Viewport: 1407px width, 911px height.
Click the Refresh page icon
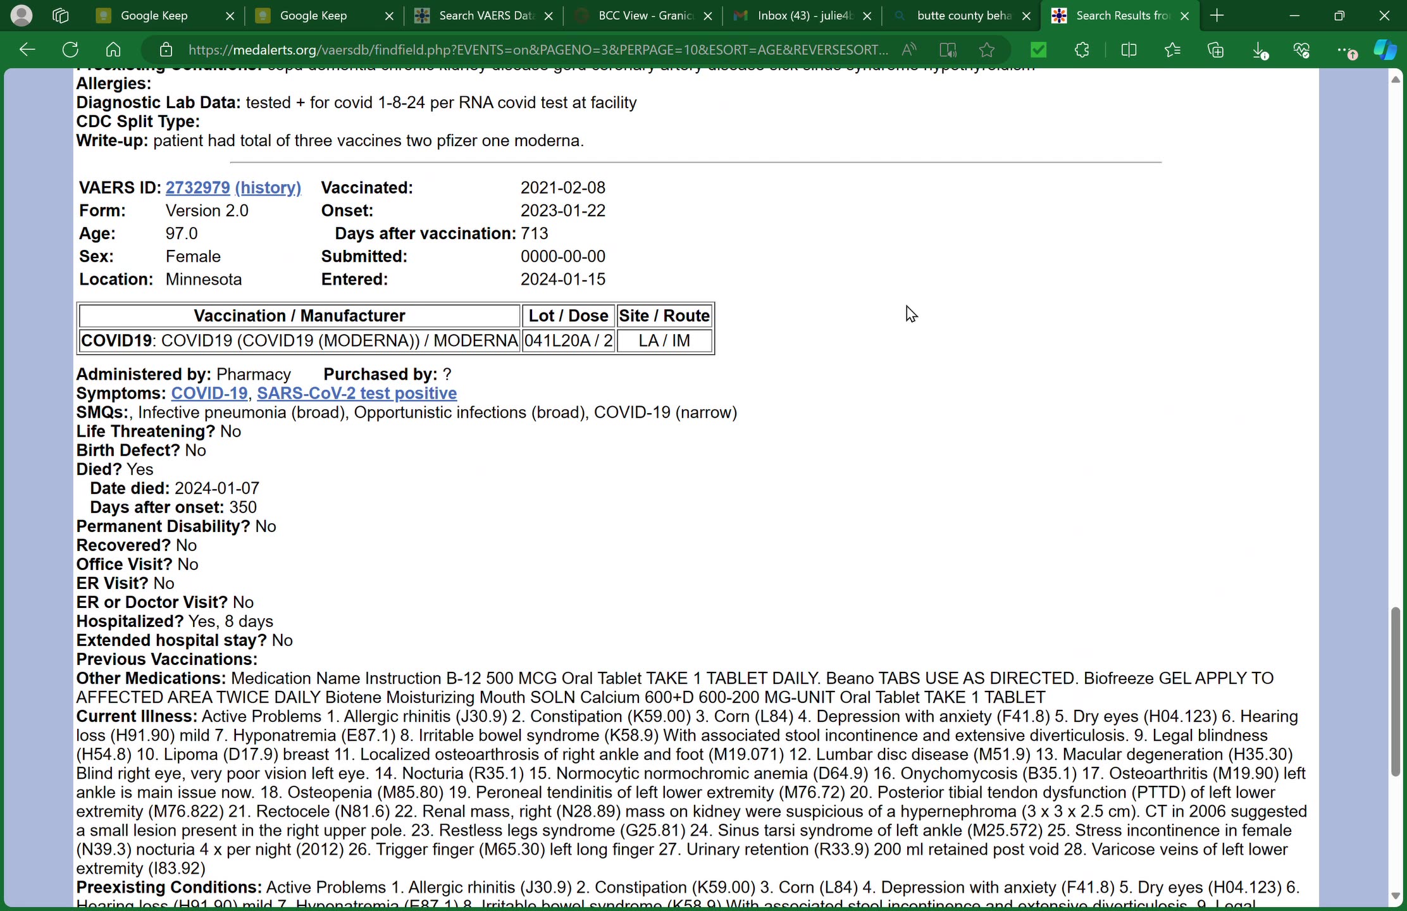70,49
